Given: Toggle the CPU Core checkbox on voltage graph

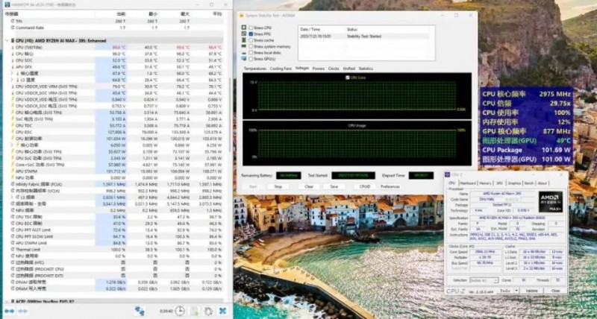Looking at the screenshot, I should 347,78.
